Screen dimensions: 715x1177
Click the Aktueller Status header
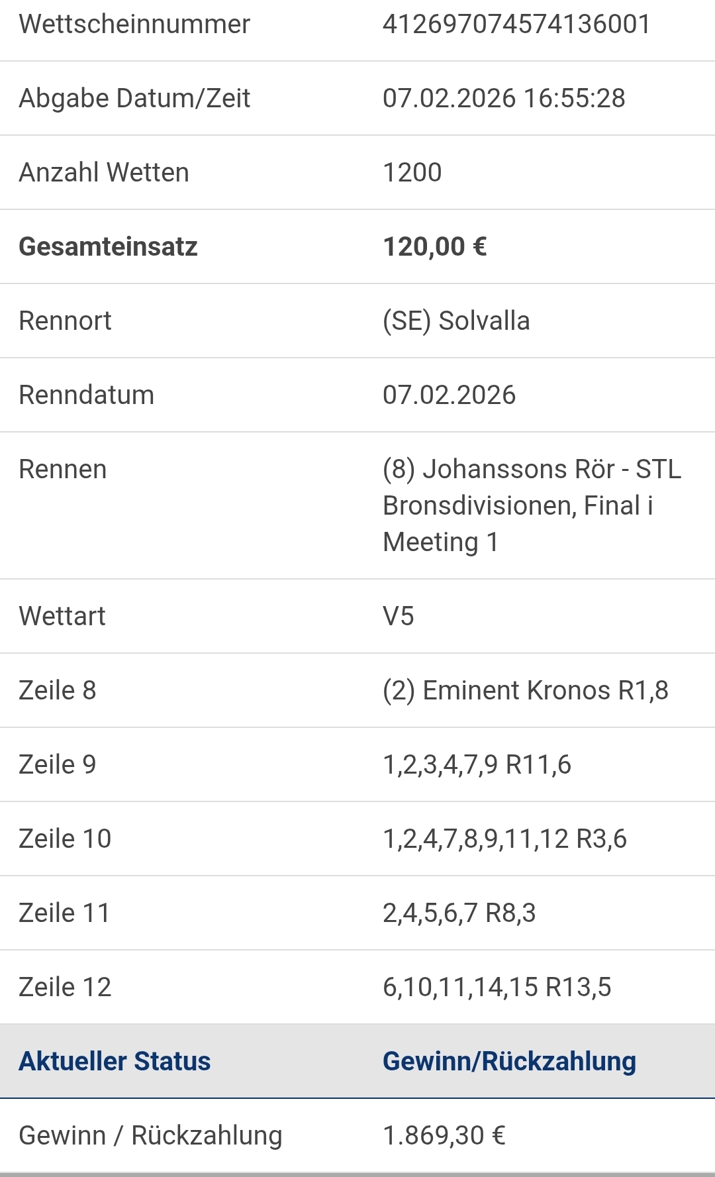pyautogui.click(x=115, y=1062)
